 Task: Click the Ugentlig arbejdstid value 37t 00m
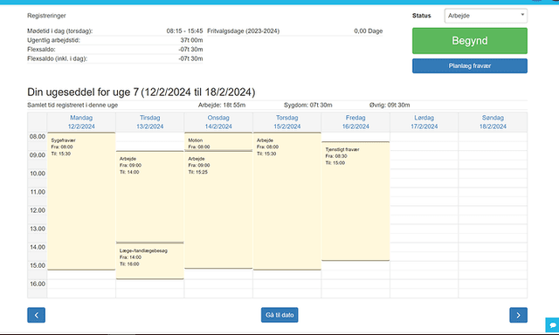pos(191,40)
